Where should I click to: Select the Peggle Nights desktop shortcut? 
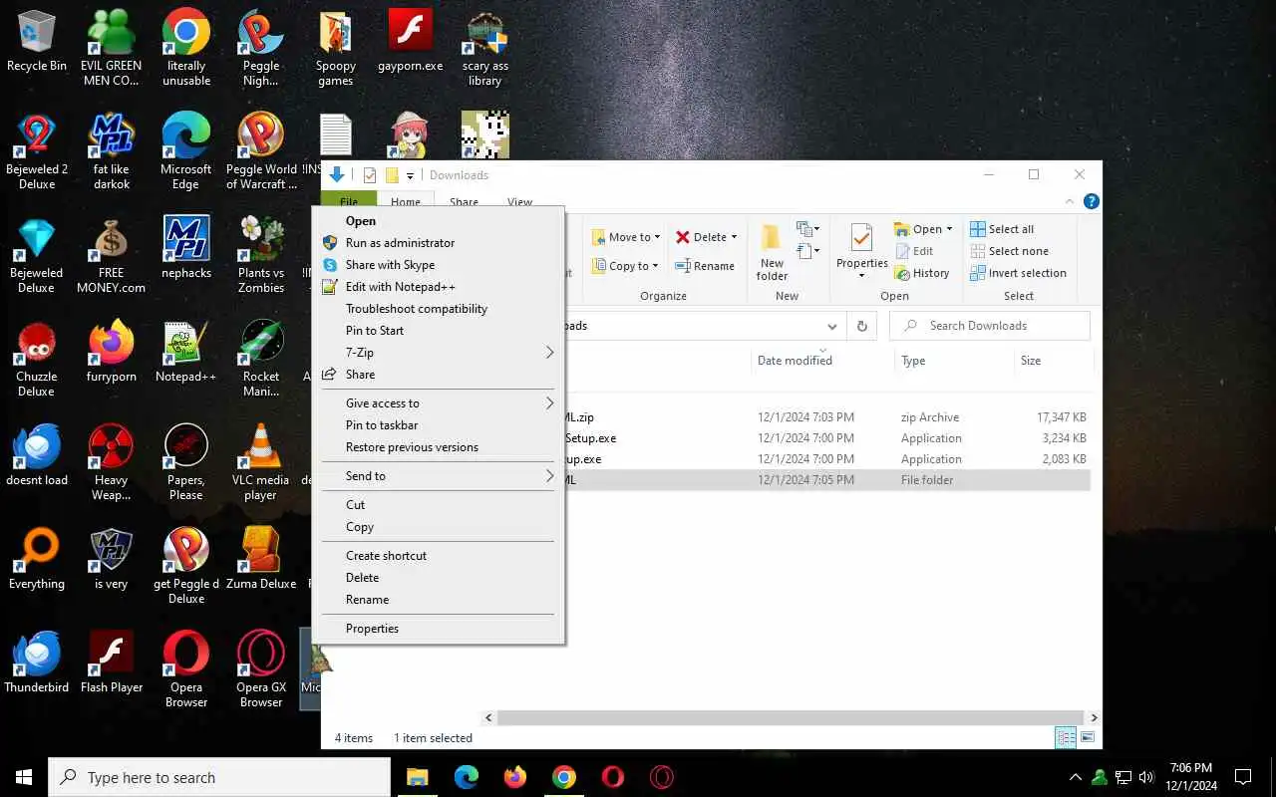tap(261, 48)
